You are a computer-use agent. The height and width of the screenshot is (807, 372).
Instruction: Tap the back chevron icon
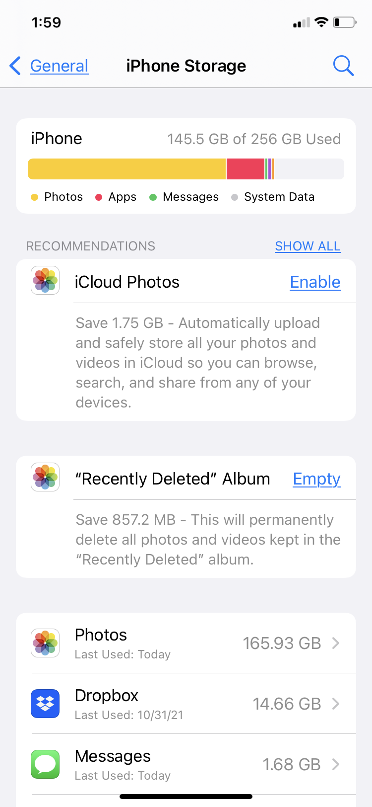tap(15, 66)
